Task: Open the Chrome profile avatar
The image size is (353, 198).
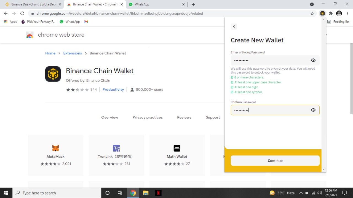Action: click(339, 13)
